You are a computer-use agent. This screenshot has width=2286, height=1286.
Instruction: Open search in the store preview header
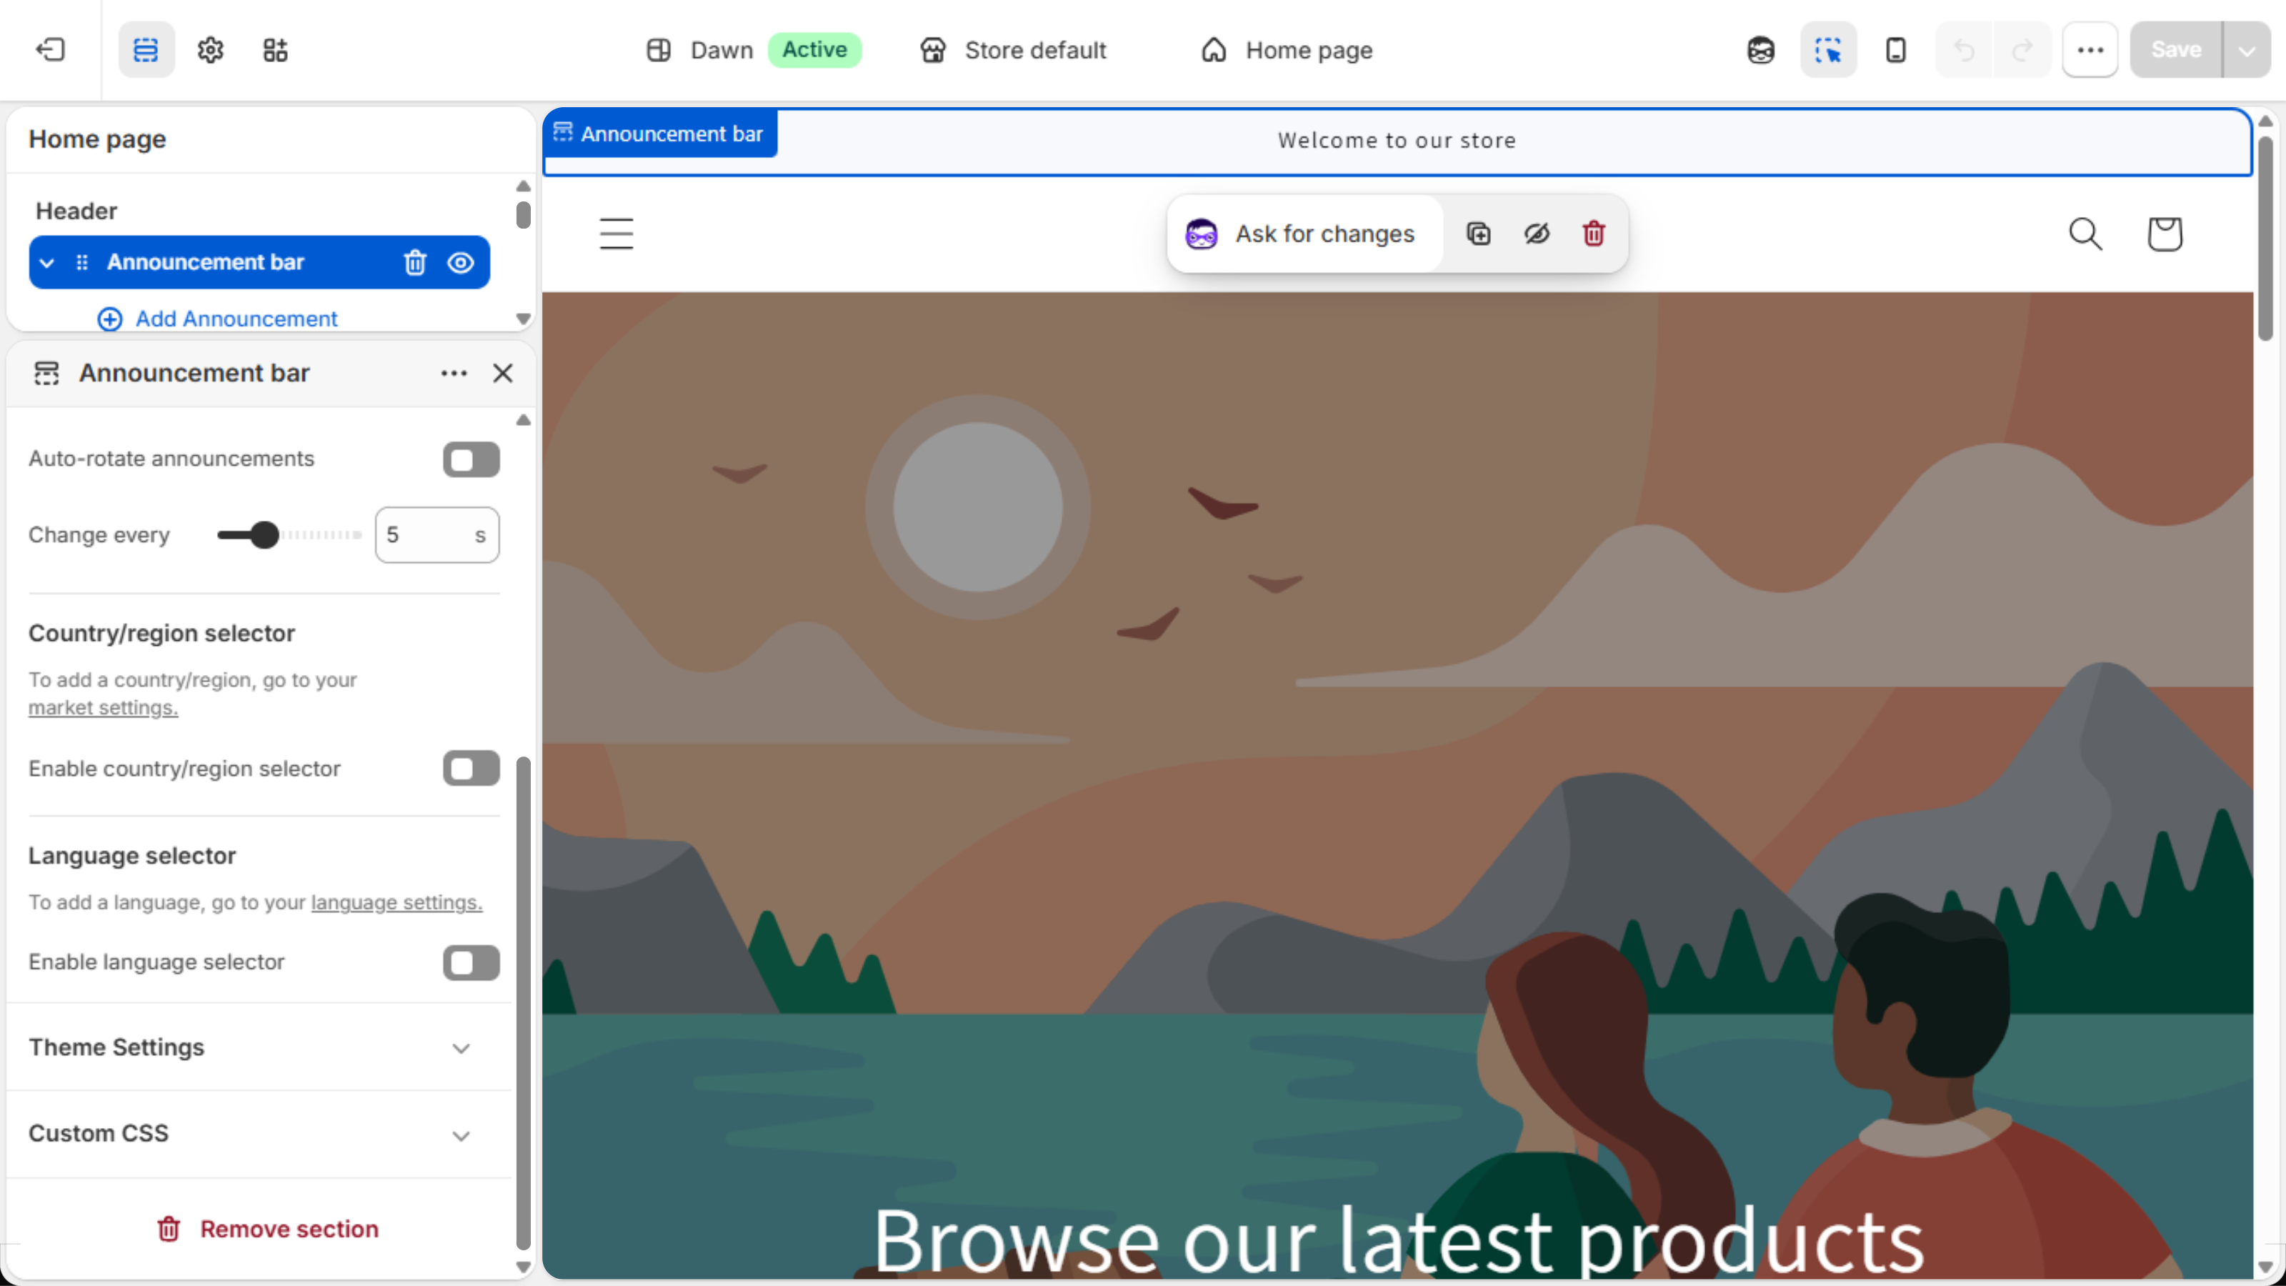point(2085,234)
